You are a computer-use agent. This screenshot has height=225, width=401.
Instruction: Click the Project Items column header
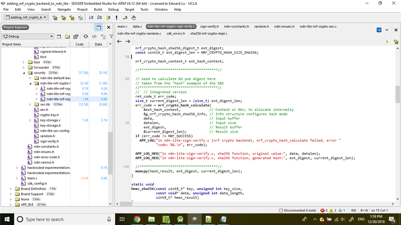[x=35, y=44]
